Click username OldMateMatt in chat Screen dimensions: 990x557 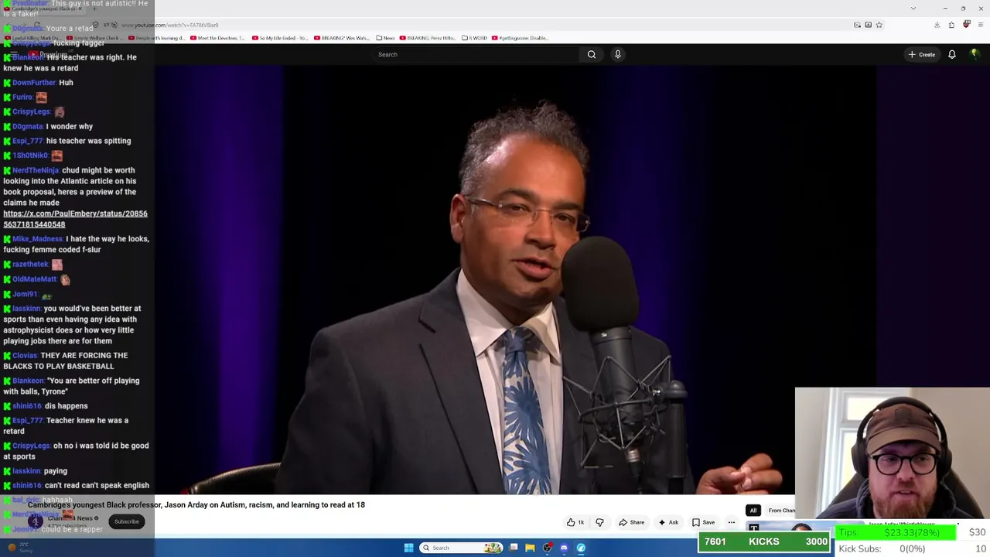[35, 279]
